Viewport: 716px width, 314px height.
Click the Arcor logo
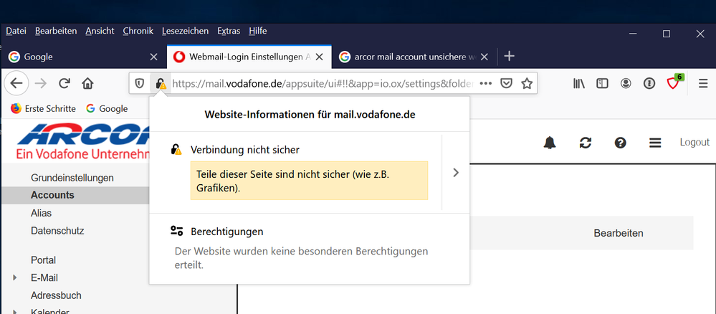click(83, 141)
